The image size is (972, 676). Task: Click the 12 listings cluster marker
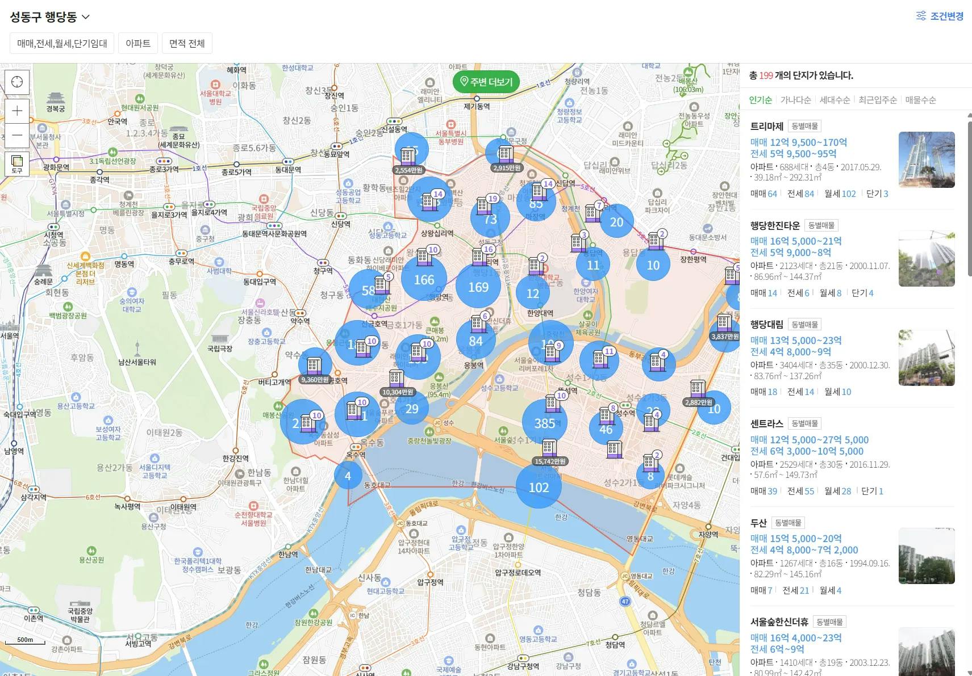point(533,293)
